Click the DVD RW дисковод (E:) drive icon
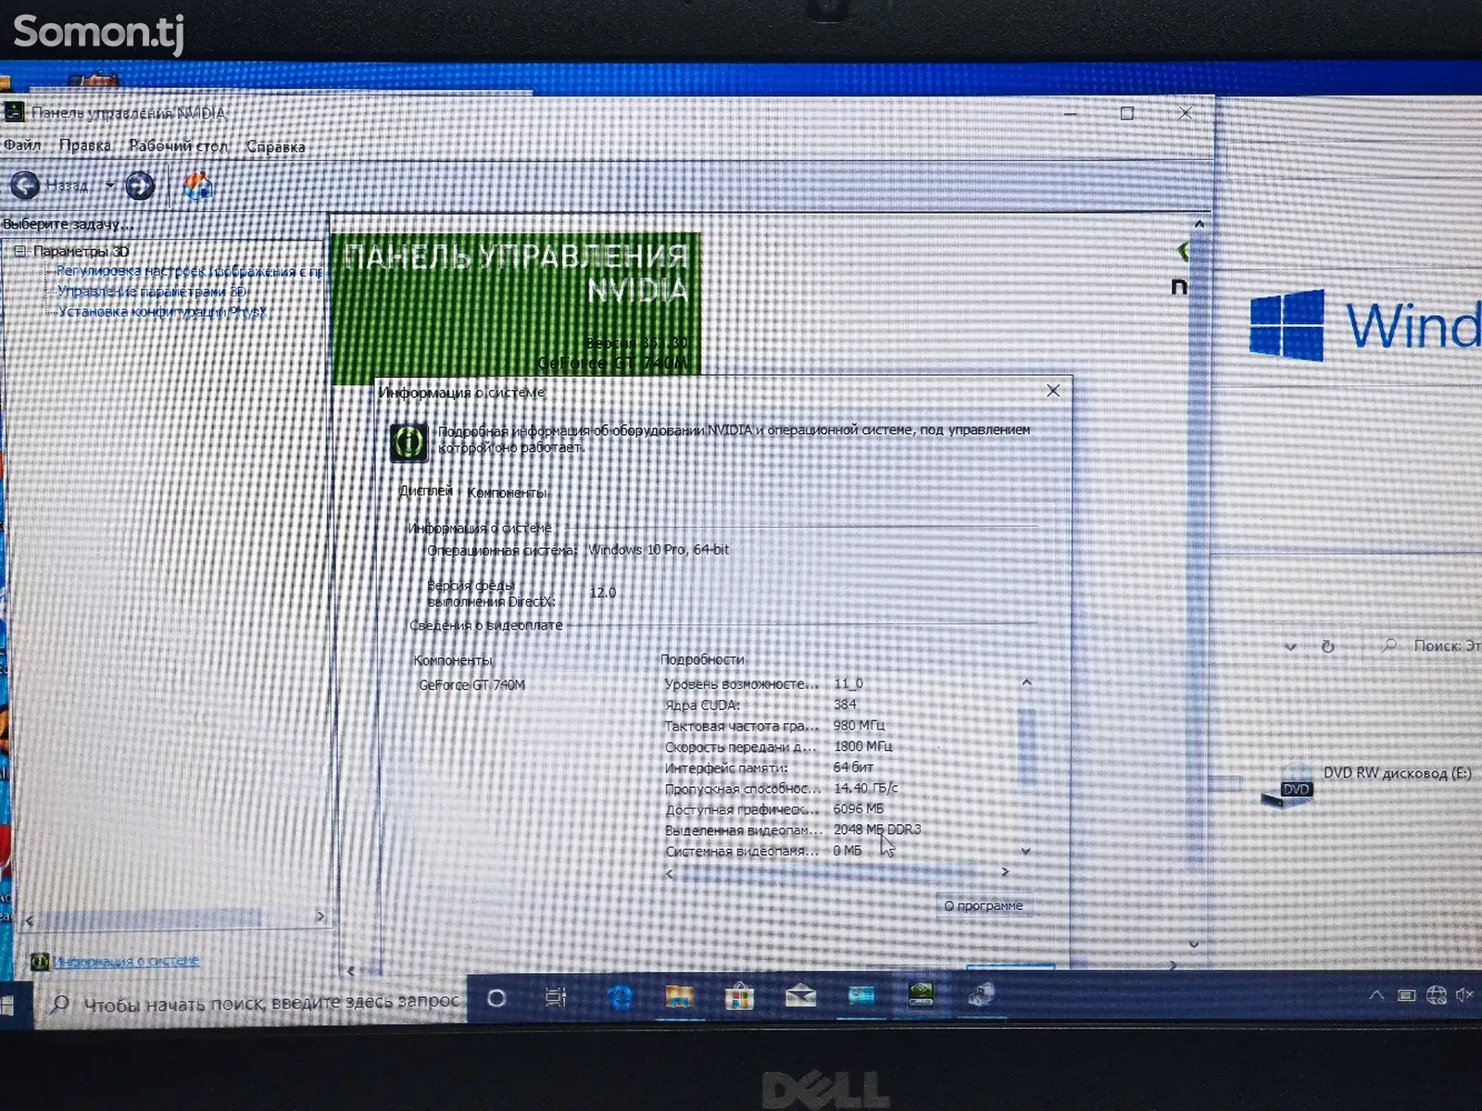1482x1111 pixels. tap(1287, 787)
